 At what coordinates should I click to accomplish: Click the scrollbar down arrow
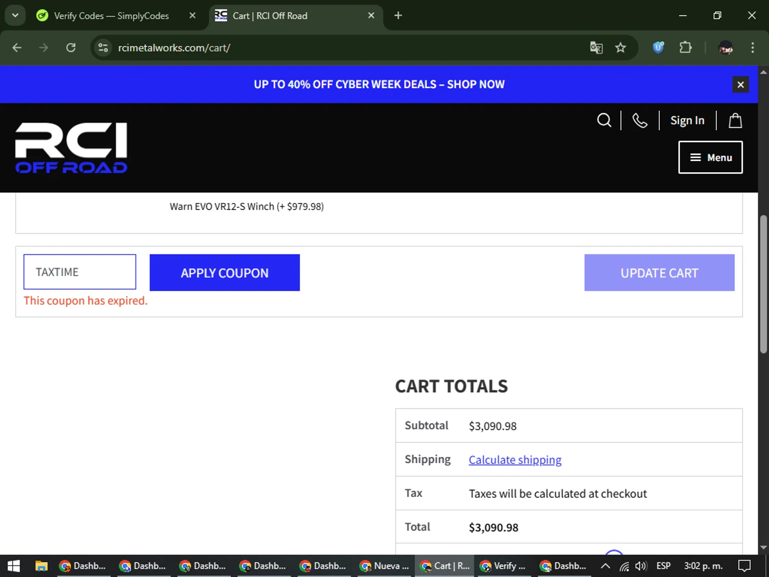[x=763, y=548]
